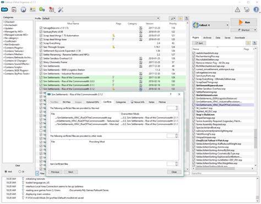Open the Executables gears toolbar icon
The height and width of the screenshot is (204, 261).
click(x=42, y=9)
